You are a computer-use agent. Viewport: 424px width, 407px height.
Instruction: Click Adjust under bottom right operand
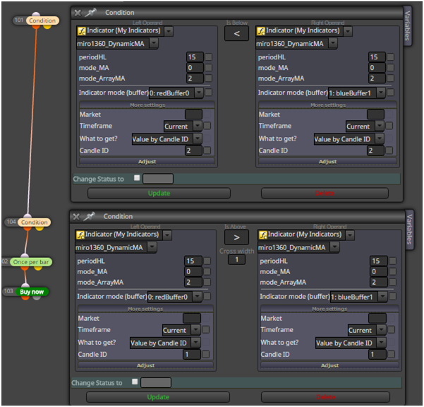click(329, 365)
